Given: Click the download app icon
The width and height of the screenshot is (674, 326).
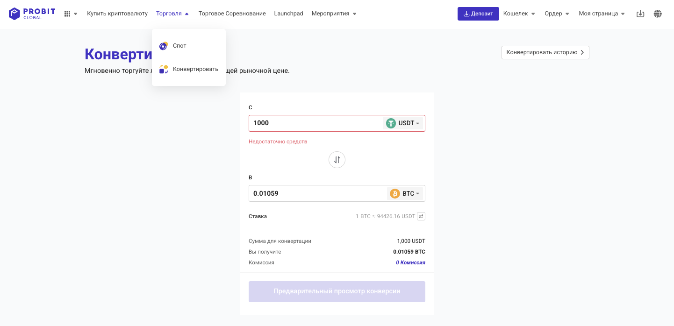Looking at the screenshot, I should 640,14.
